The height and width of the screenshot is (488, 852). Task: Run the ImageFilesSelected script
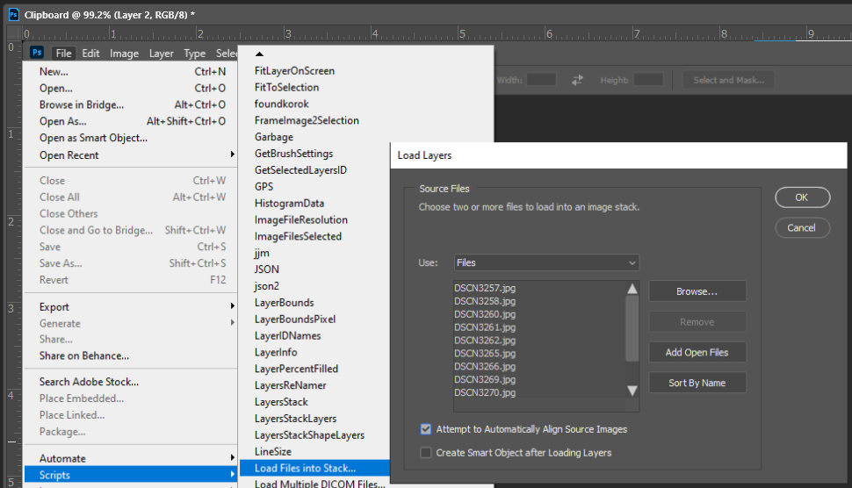point(299,236)
